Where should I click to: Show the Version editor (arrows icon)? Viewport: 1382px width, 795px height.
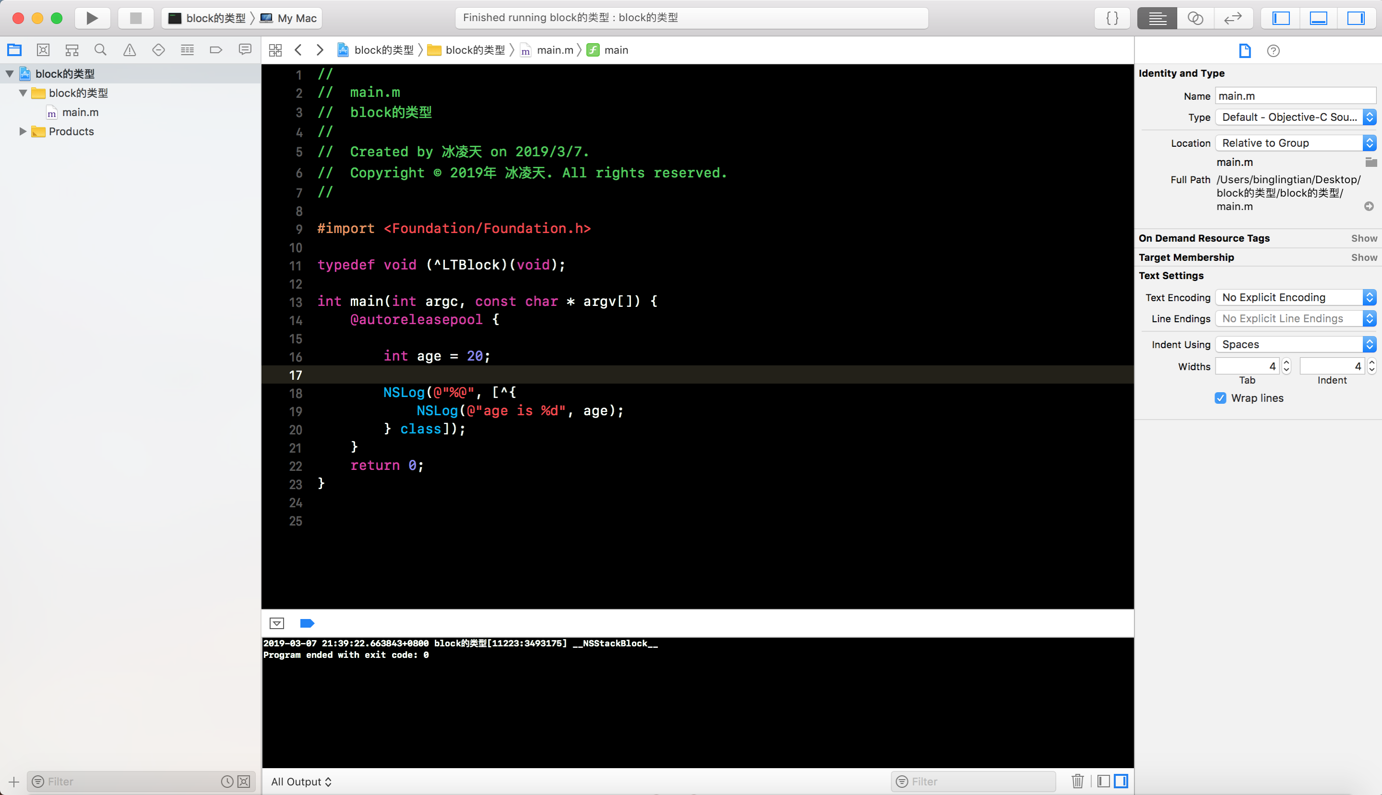pos(1233,18)
